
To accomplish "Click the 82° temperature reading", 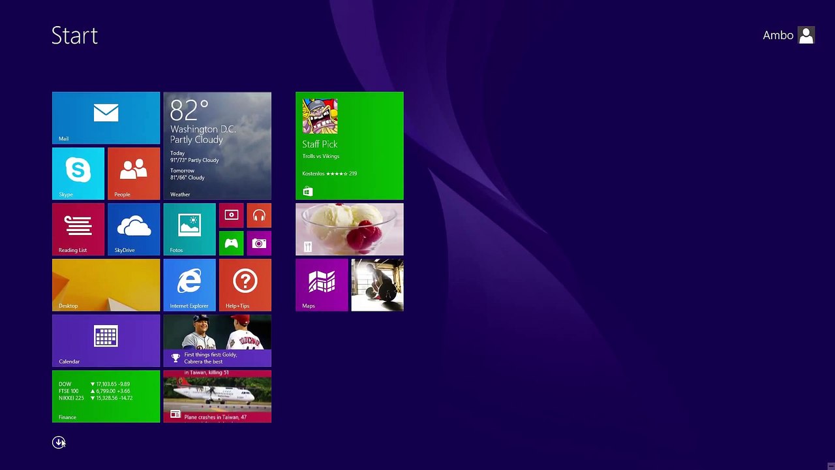I will (189, 110).
